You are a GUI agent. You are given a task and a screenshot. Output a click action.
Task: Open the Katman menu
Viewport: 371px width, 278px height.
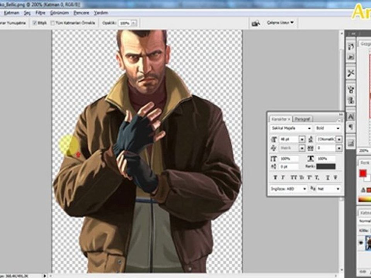pyautogui.click(x=11, y=13)
